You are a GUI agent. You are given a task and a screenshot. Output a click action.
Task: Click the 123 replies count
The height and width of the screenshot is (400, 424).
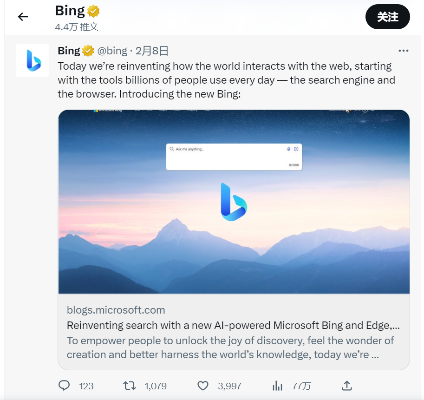coord(86,386)
